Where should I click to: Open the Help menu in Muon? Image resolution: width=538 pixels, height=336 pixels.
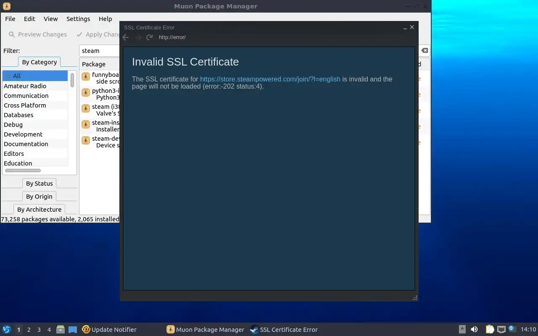(105, 19)
